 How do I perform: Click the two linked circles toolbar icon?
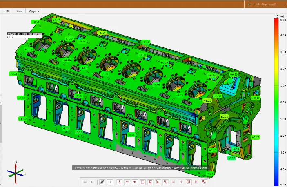(165, 182)
